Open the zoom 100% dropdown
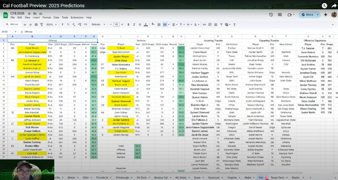This screenshot has width=338, height=180. (x=51, y=25)
